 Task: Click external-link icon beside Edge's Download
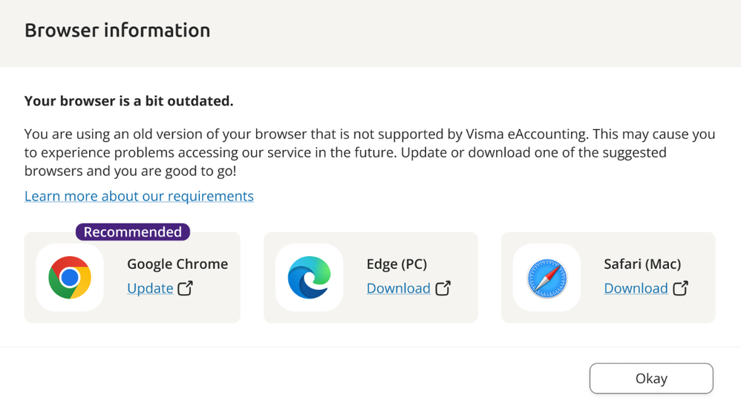click(443, 288)
